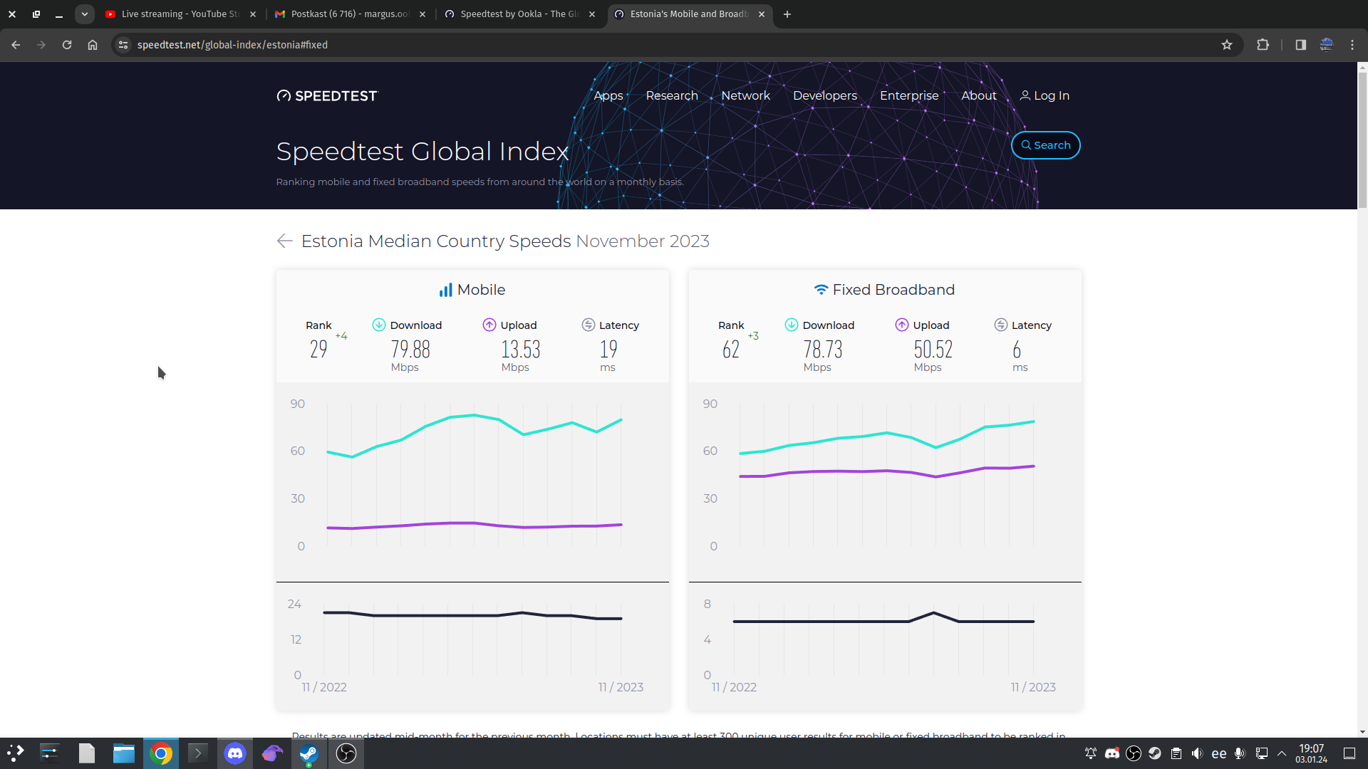Open the About menu item

[979, 95]
